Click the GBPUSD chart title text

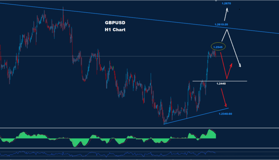click(x=115, y=23)
